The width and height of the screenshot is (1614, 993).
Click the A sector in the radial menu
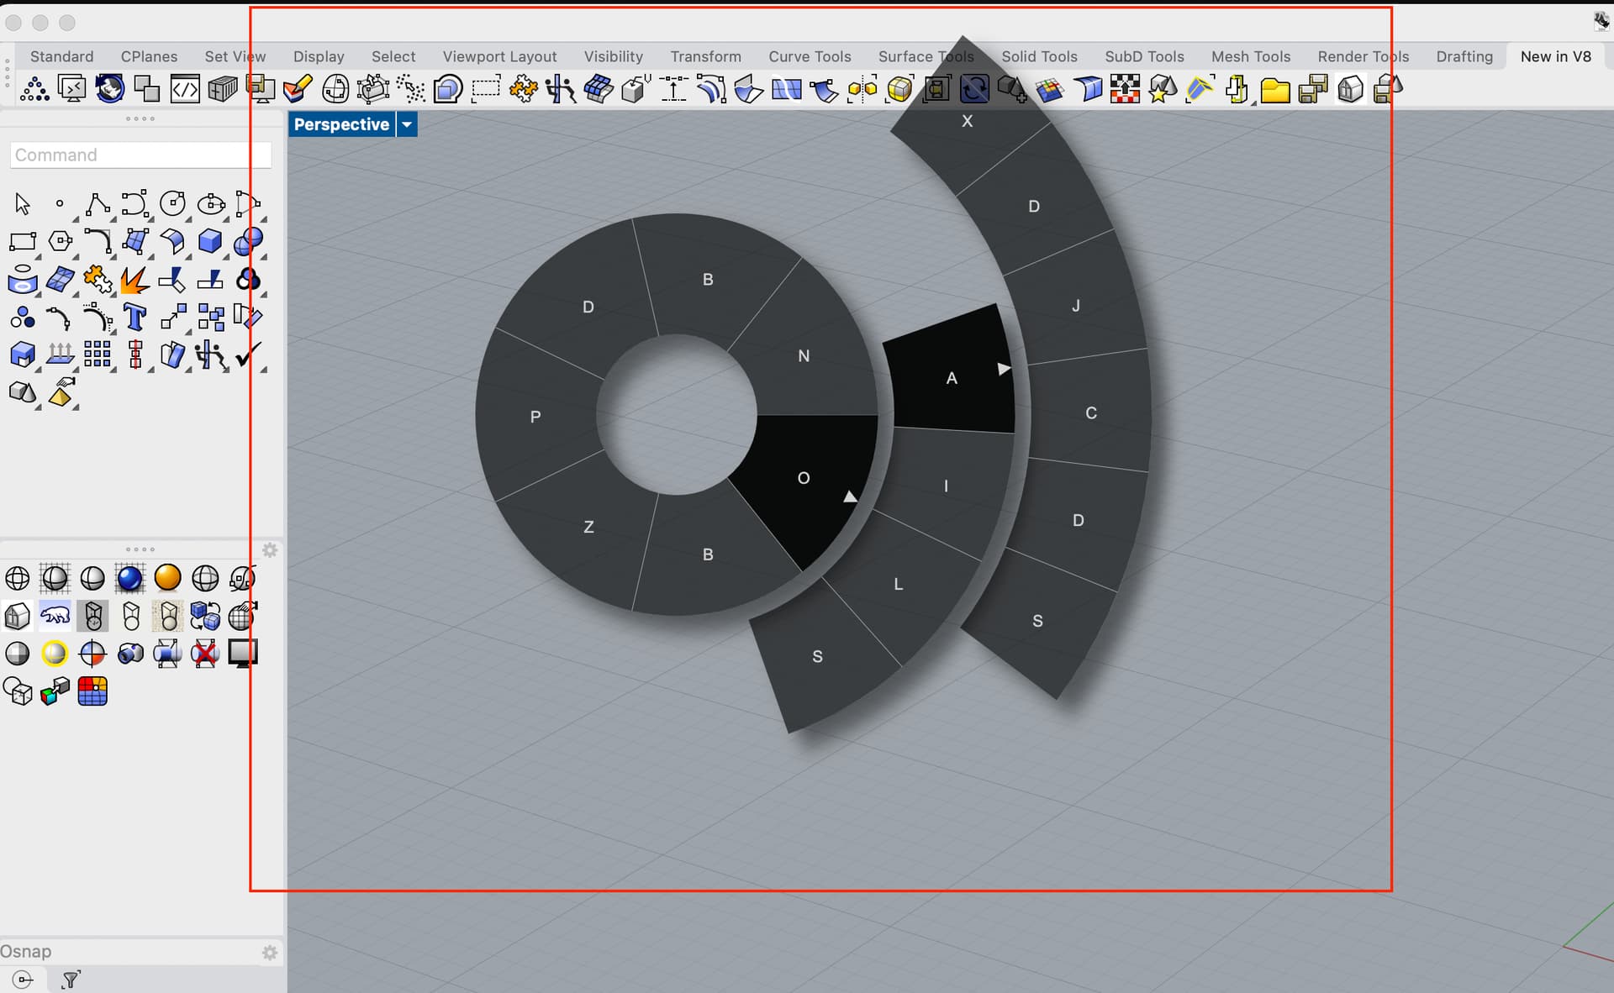pyautogui.click(x=952, y=378)
